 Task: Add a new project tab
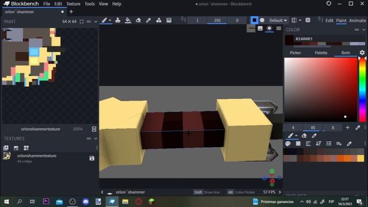(x=71, y=11)
